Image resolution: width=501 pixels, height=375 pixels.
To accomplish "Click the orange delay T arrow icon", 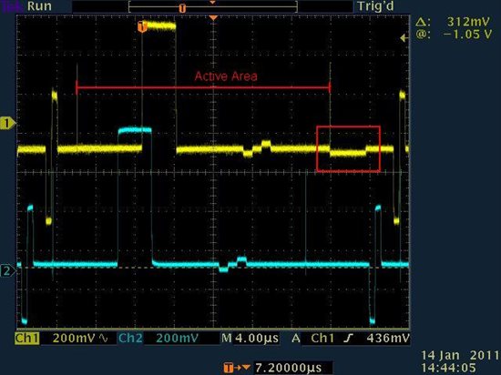I will click(237, 368).
